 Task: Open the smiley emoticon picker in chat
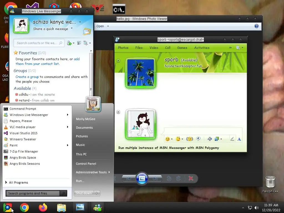tap(168, 139)
